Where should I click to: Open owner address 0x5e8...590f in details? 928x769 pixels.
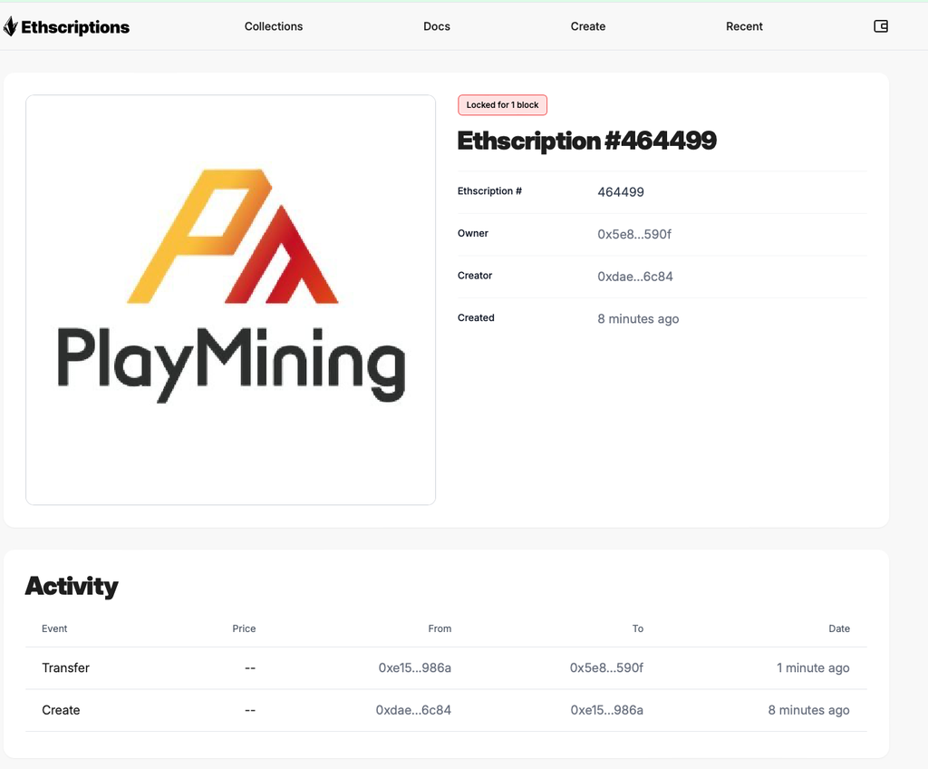point(633,235)
